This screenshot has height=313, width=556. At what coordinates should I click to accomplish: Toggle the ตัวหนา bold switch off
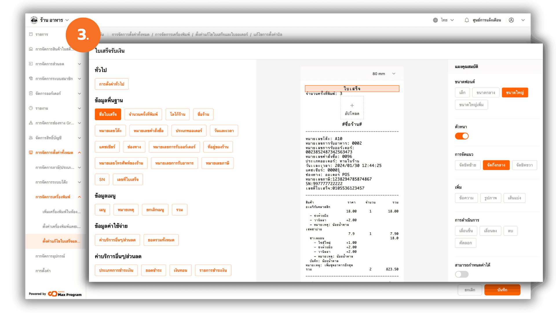coord(462,136)
